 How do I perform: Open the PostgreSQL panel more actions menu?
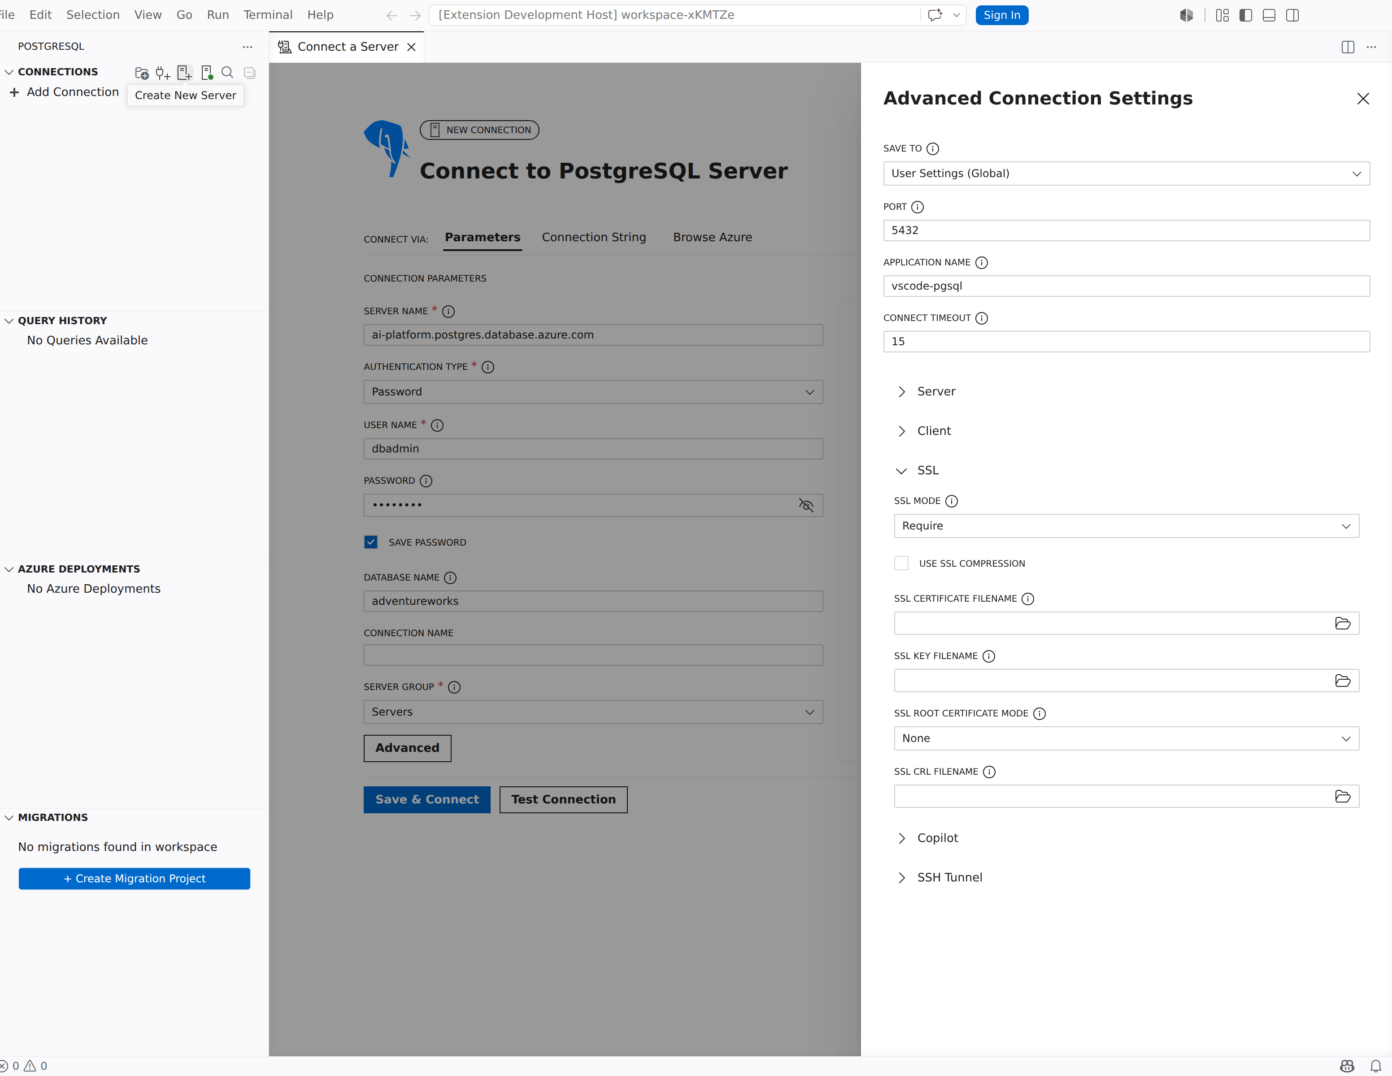[247, 47]
